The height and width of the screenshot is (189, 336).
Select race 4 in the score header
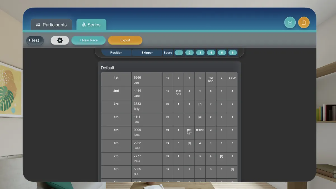pos(211,52)
